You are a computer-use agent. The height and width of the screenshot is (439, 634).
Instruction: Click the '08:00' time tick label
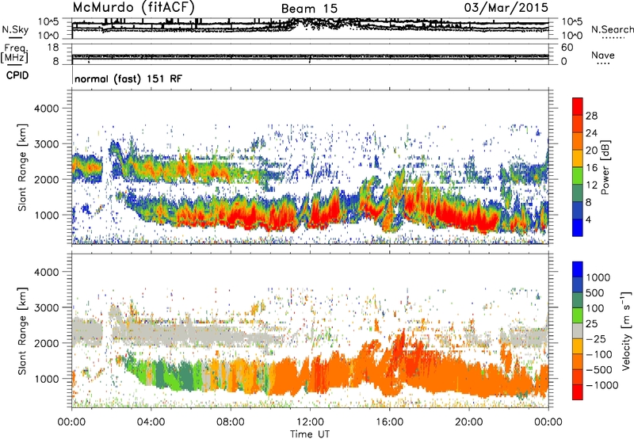231,422
